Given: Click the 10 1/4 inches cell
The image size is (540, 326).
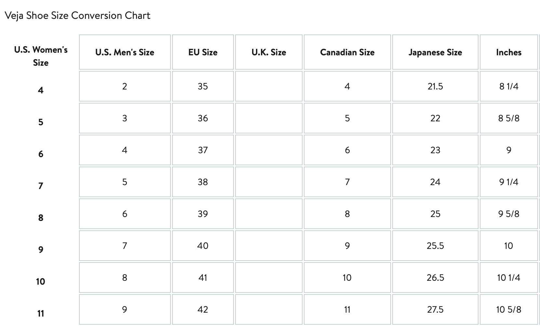Looking at the screenshot, I should [x=508, y=278].
